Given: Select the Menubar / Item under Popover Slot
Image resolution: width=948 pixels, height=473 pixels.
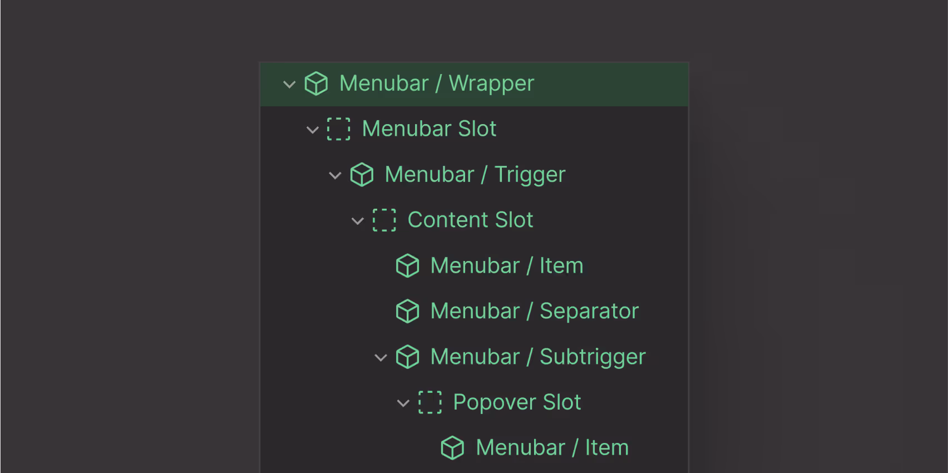Looking at the screenshot, I should point(551,447).
